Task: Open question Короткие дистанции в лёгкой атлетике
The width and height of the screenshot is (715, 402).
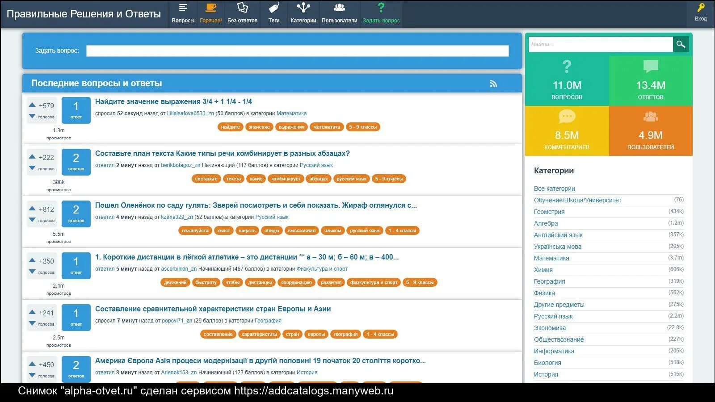Action: point(247,257)
